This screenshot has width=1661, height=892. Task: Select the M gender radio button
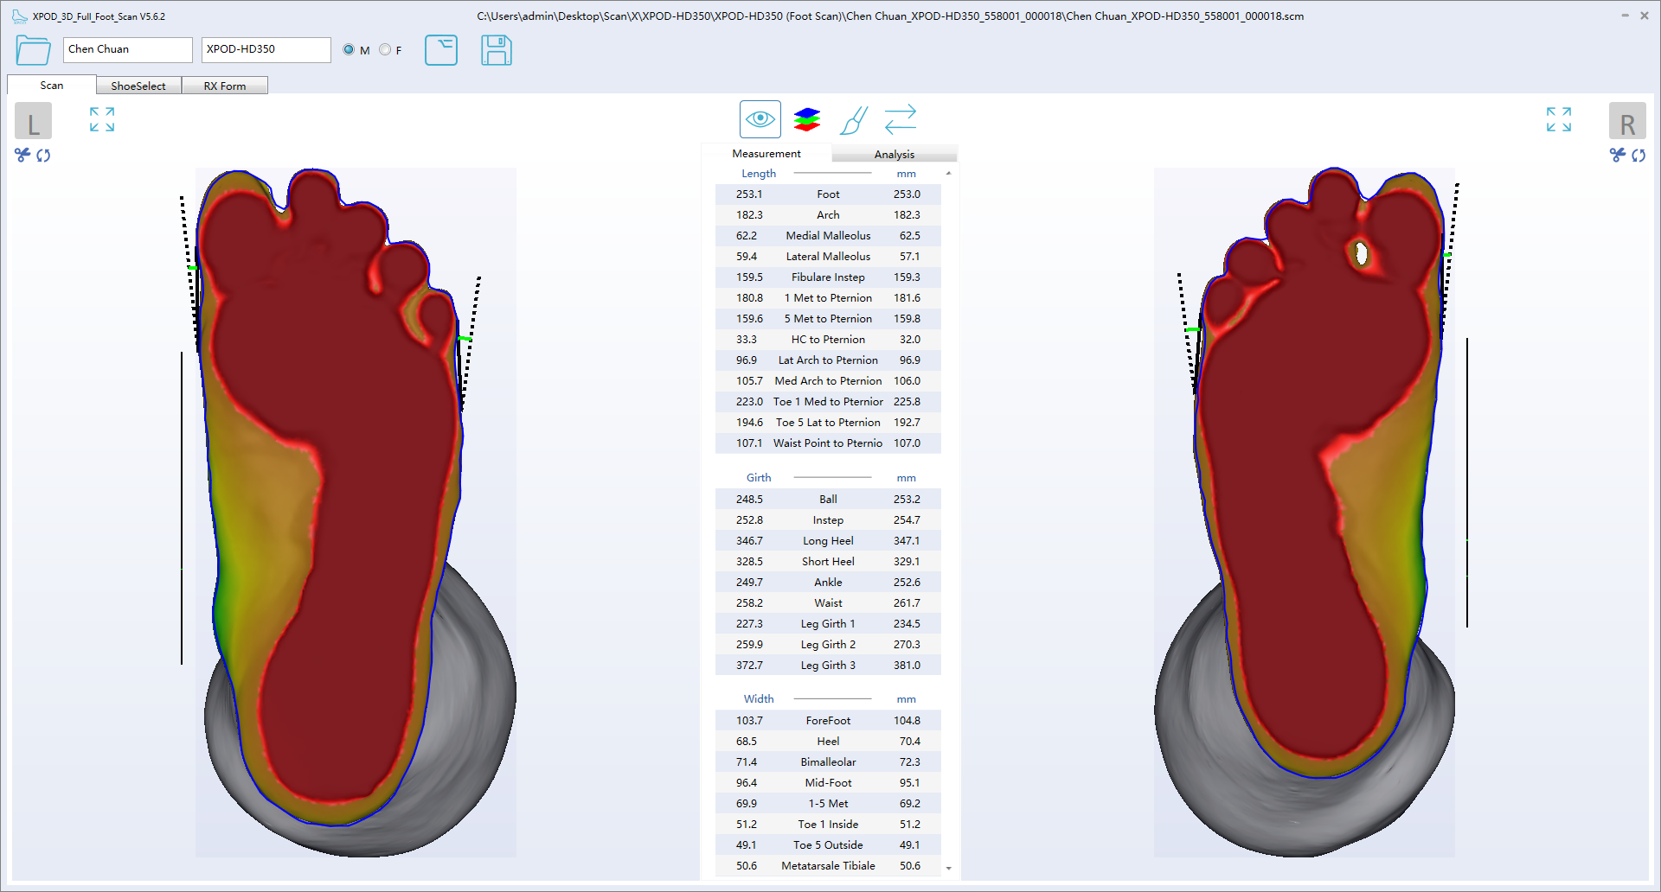click(349, 50)
